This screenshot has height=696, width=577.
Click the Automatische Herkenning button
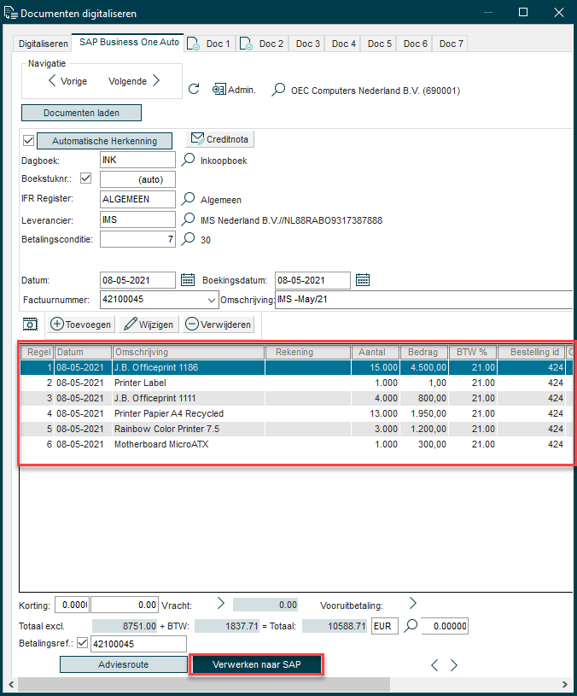pyautogui.click(x=104, y=141)
